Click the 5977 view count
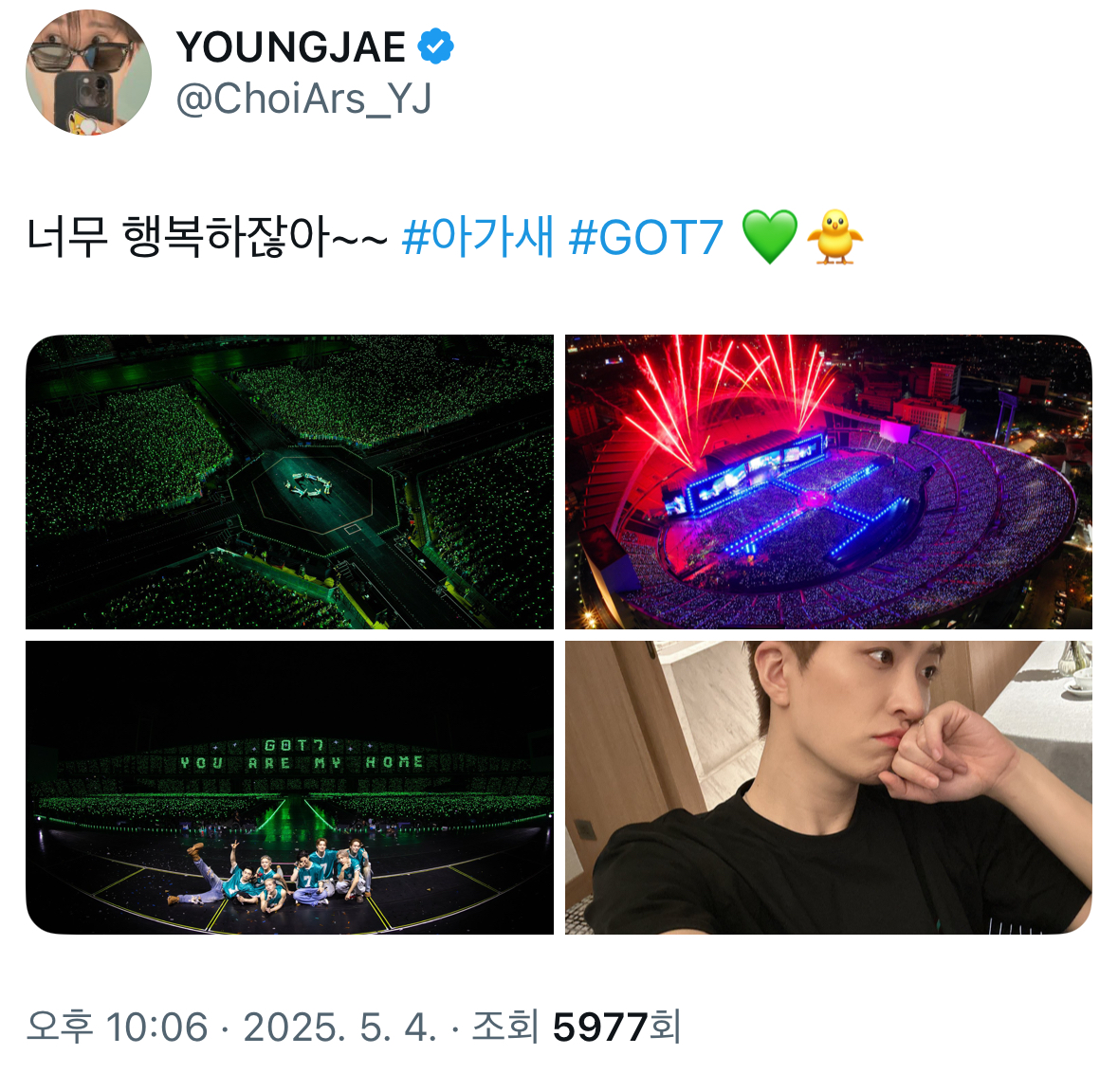 tap(599, 1028)
